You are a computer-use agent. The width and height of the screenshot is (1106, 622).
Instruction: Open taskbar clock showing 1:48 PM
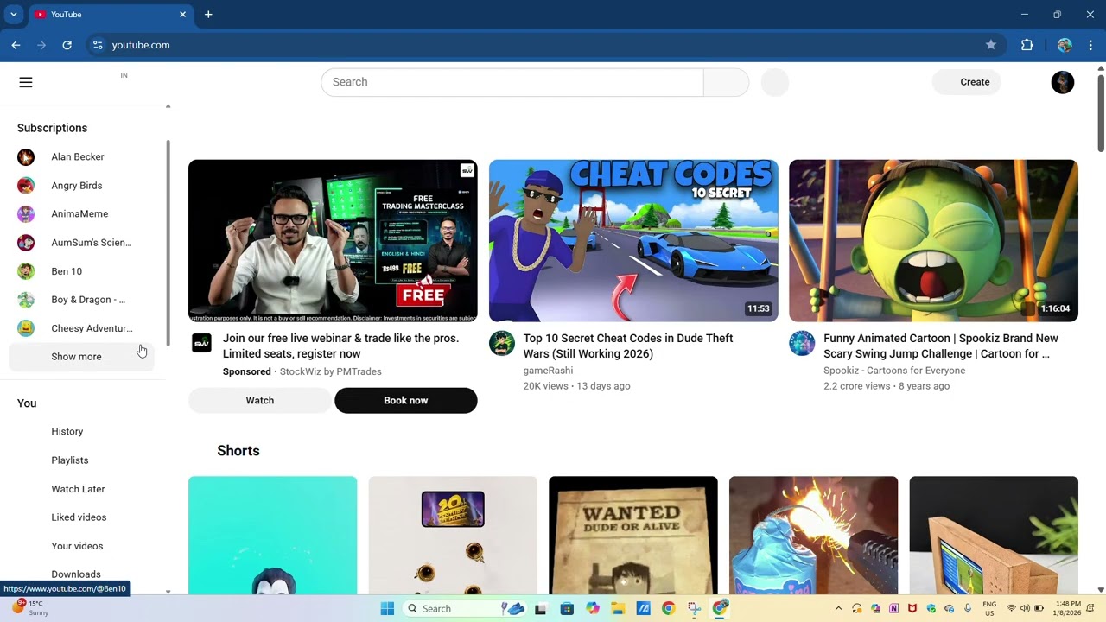point(1068,608)
